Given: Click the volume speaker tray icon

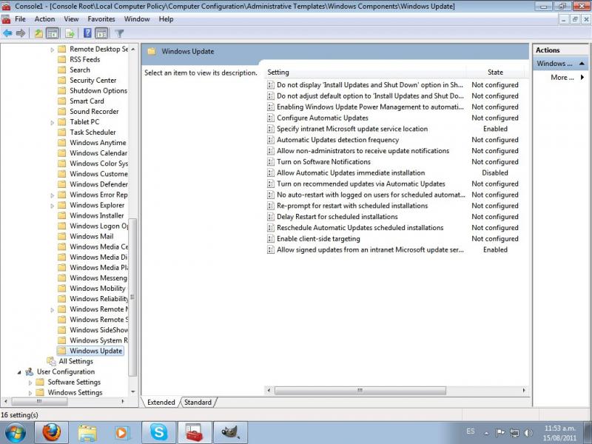Looking at the screenshot, I should click(x=528, y=433).
